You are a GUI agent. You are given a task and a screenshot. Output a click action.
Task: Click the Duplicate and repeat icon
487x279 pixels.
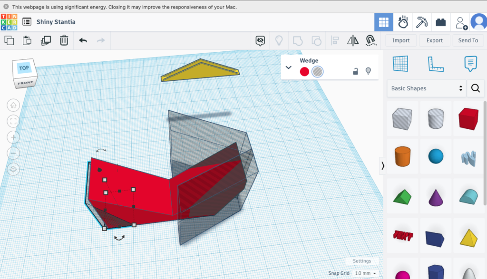46,41
